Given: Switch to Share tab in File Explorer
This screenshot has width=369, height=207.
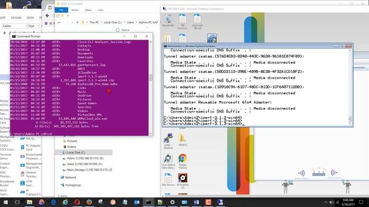Looking at the screenshot, I should point(88,10).
